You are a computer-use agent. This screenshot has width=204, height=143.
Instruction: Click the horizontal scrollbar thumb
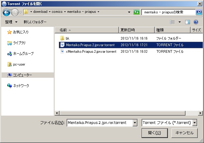122,113
